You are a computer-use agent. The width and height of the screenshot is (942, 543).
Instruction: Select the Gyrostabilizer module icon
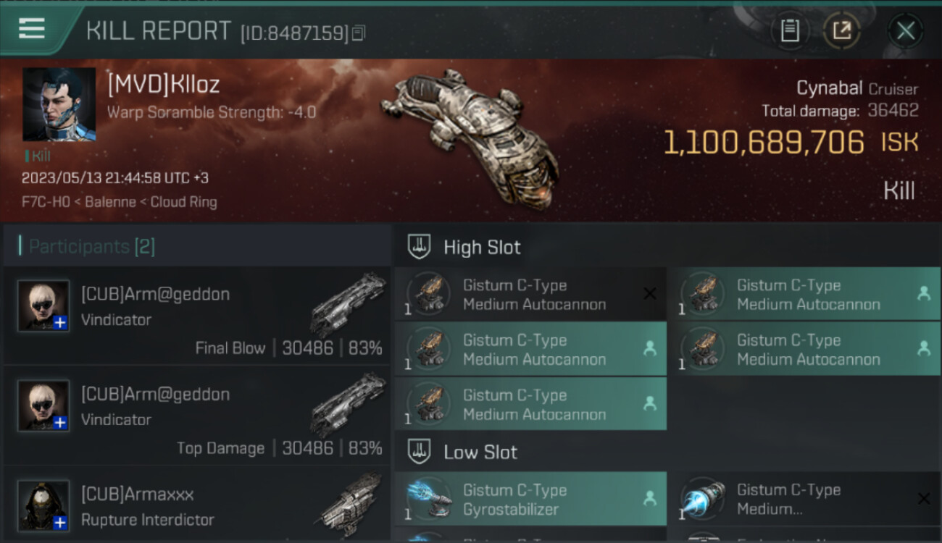click(428, 499)
